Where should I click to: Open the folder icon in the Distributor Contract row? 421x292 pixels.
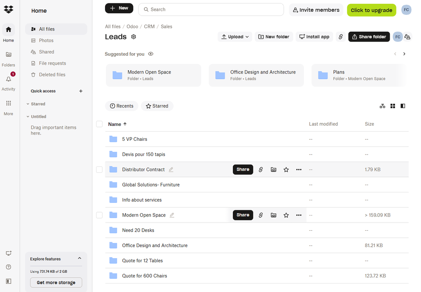click(273, 169)
